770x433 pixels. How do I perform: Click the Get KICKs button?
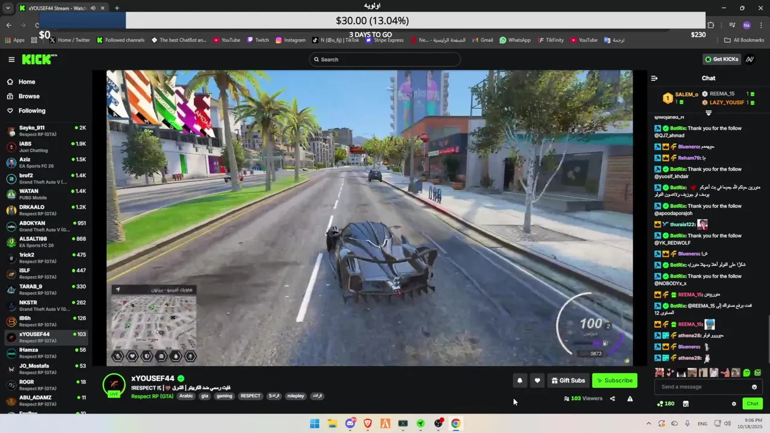point(721,60)
